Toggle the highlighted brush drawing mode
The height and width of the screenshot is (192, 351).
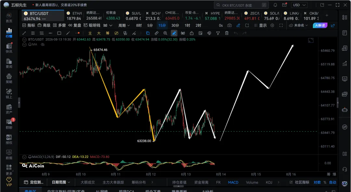174,33
